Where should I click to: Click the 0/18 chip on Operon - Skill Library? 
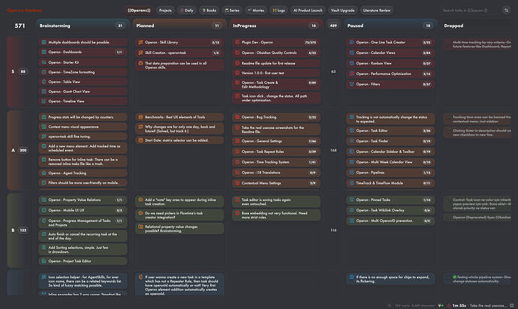(215, 42)
